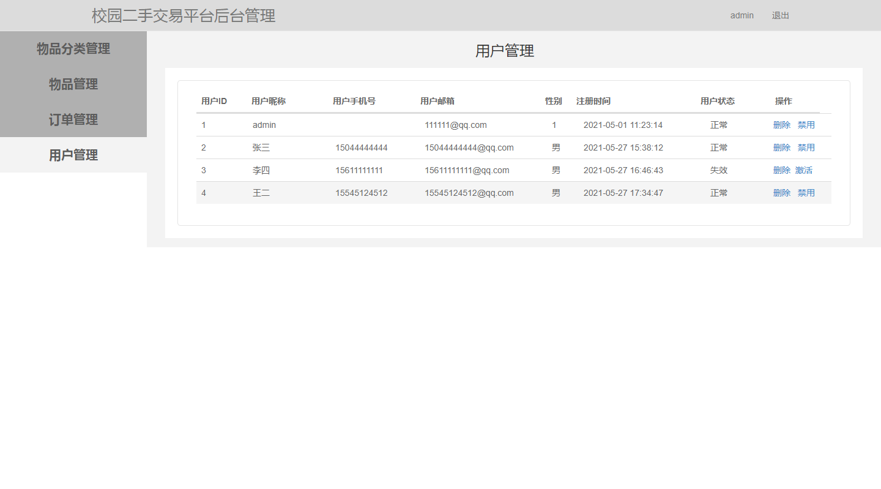This screenshot has height=489, width=881.
Task: Click the nickname cell 王二
Action: [261, 193]
